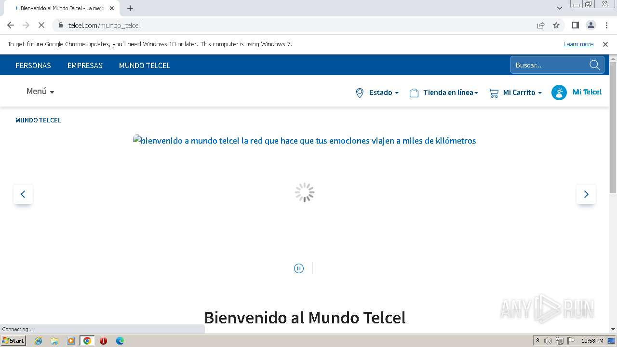This screenshot has height=347, width=617.
Task: Expand the Menú dropdown
Action: click(x=40, y=91)
